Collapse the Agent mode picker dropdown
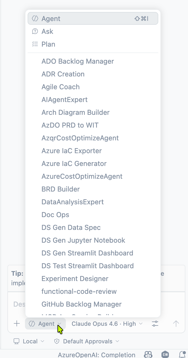The image size is (188, 358). click(45, 324)
